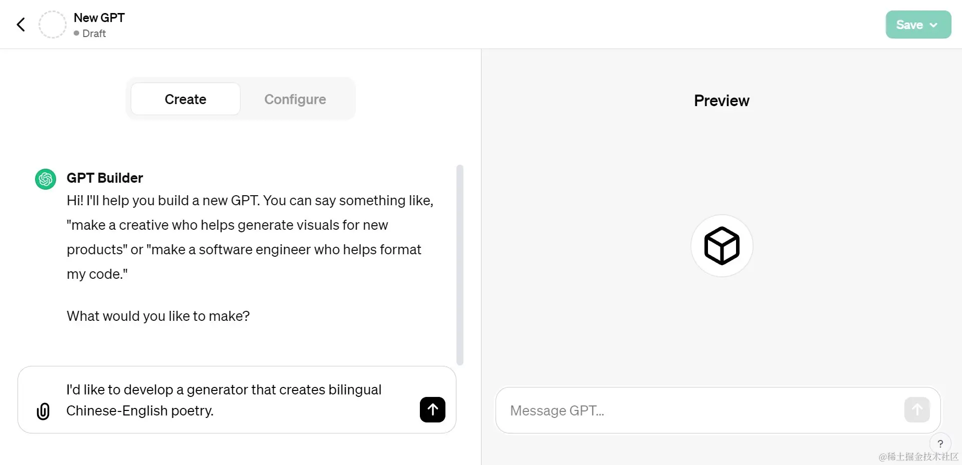Click the chat scrollbar thumb
The image size is (962, 465).
(x=459, y=264)
